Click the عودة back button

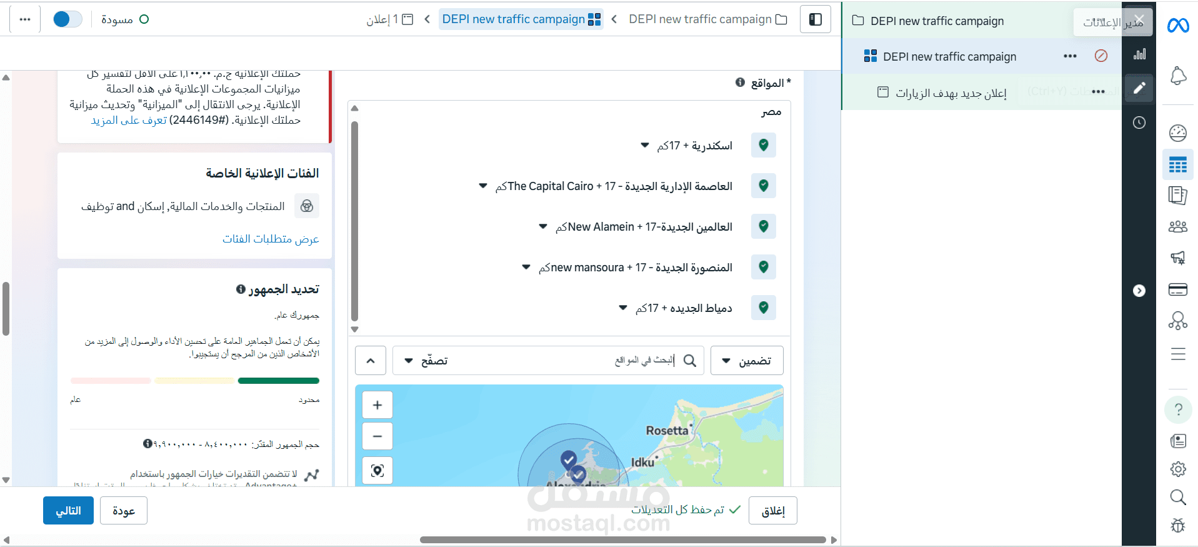tap(124, 511)
